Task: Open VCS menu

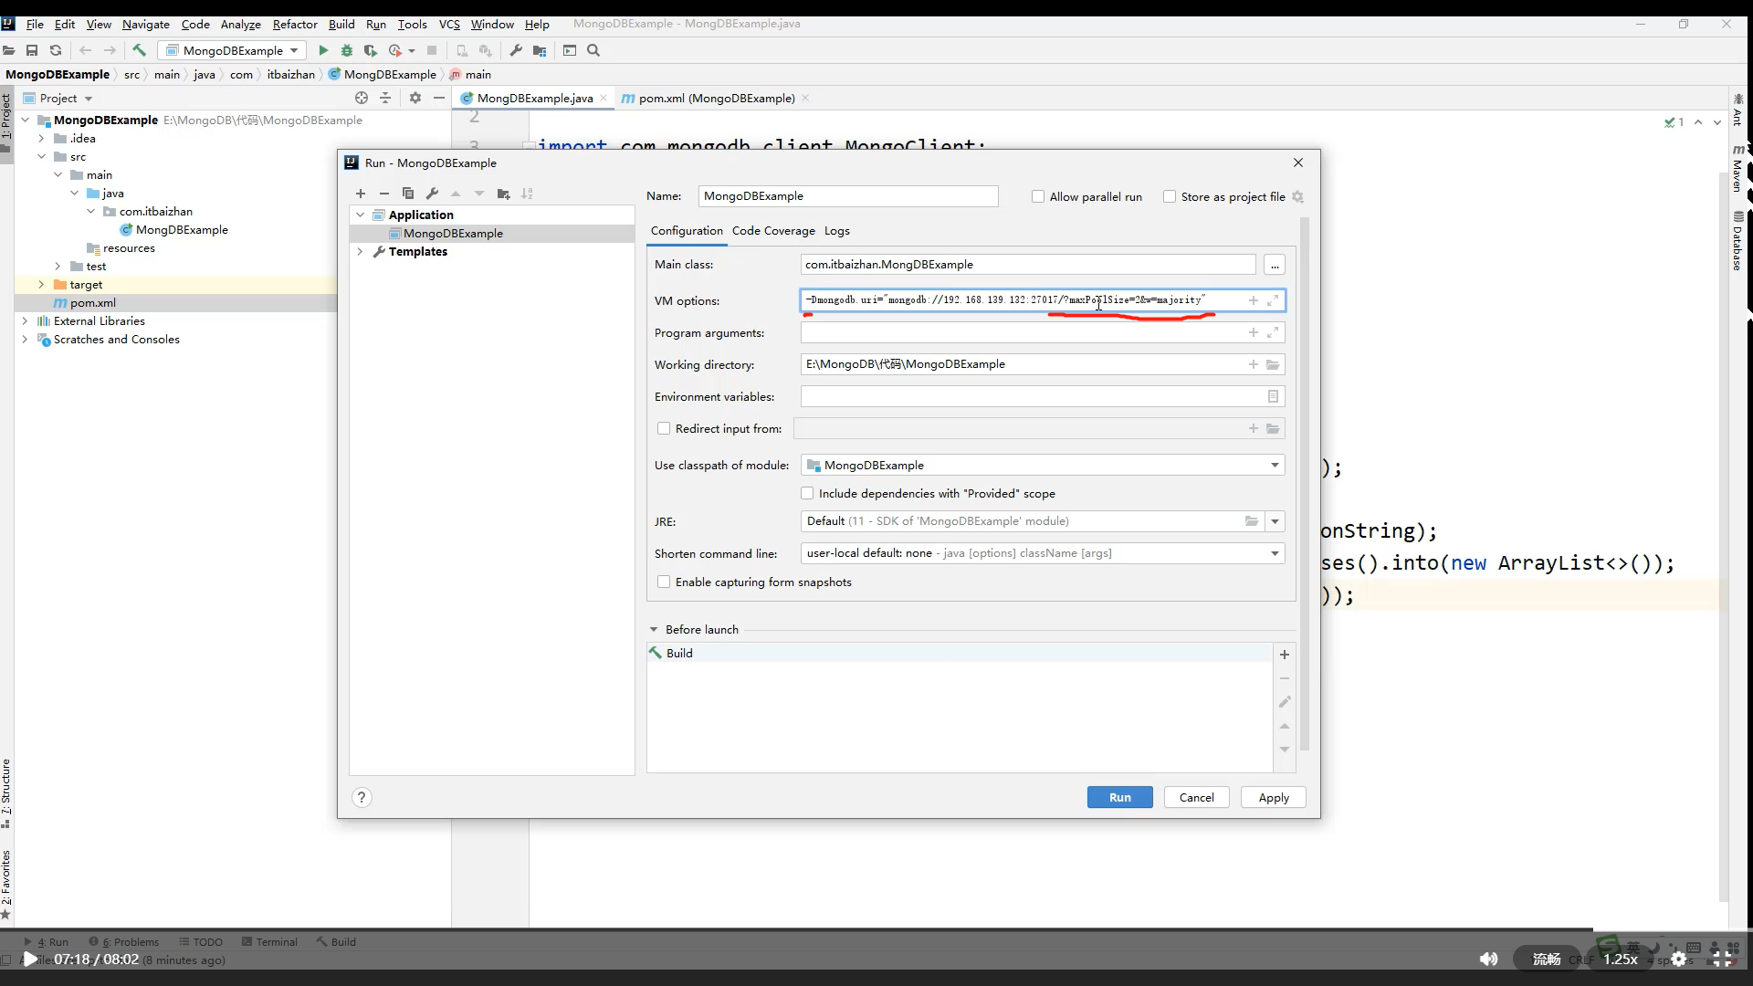Action: [x=449, y=24]
